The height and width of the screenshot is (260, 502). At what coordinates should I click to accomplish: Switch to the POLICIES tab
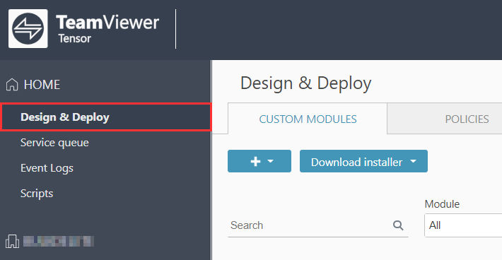[x=467, y=119]
